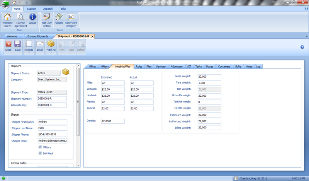Uncheck the Military checkbox
Screen dimensions: 309x181
click(x=40, y=147)
